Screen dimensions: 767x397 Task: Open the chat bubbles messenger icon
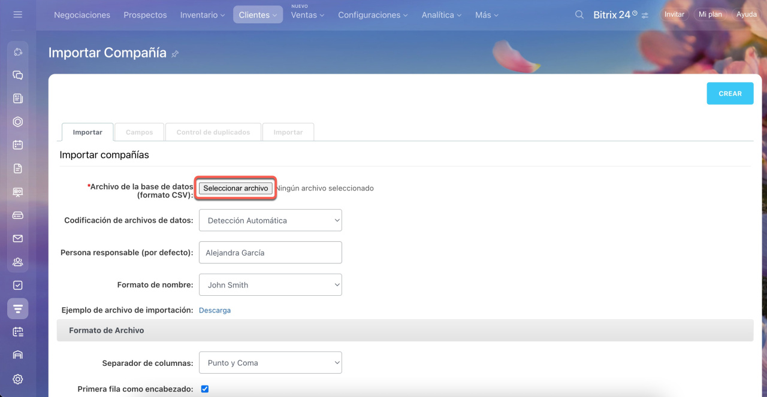17,75
